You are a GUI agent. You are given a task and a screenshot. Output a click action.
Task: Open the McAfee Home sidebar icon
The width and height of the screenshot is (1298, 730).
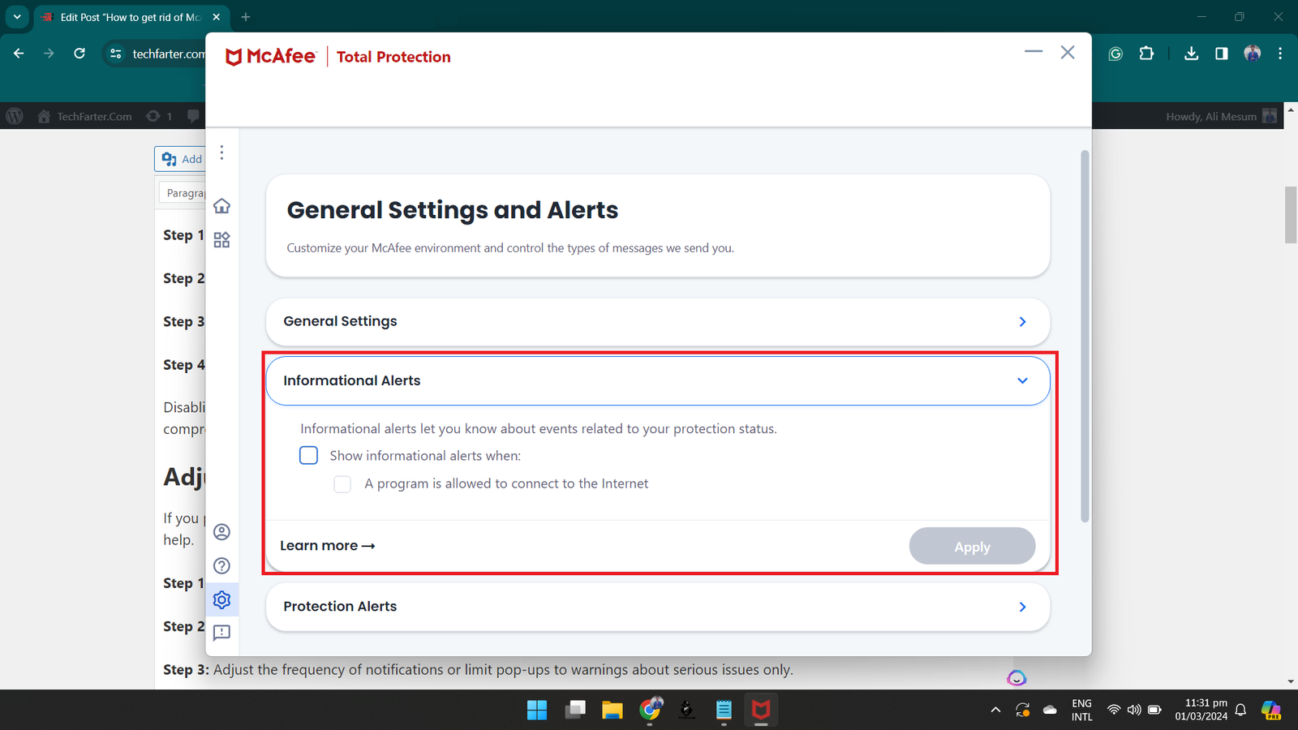[221, 206]
